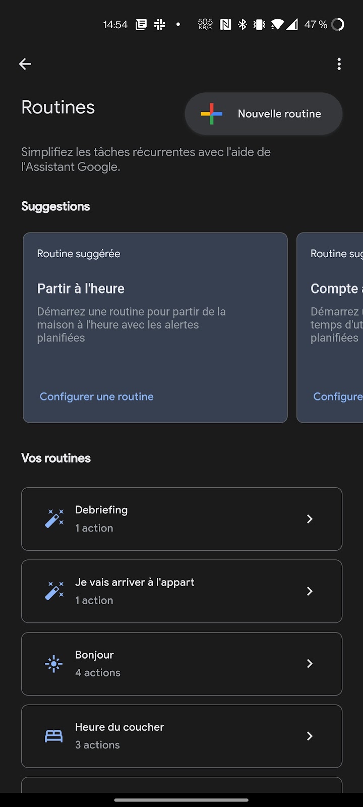This screenshot has height=807, width=363.
Task: Tap the magic wand icon beside Debriefing
Action: [x=54, y=518]
